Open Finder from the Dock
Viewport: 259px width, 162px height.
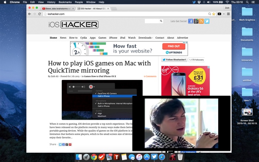[x=79, y=157]
